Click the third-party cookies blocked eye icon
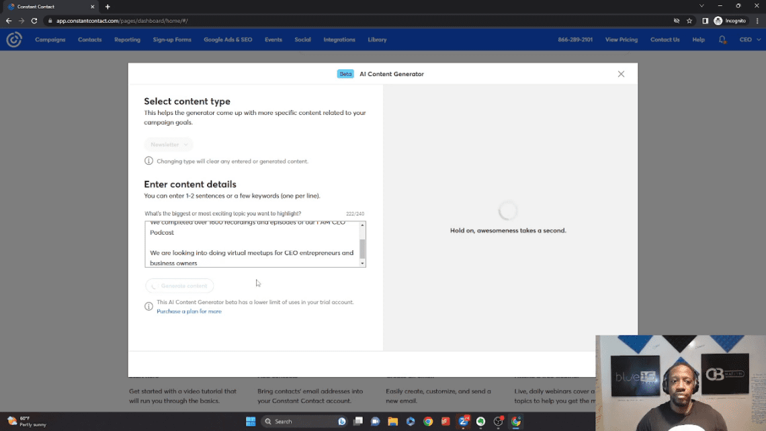This screenshot has height=431, width=766. click(x=677, y=21)
